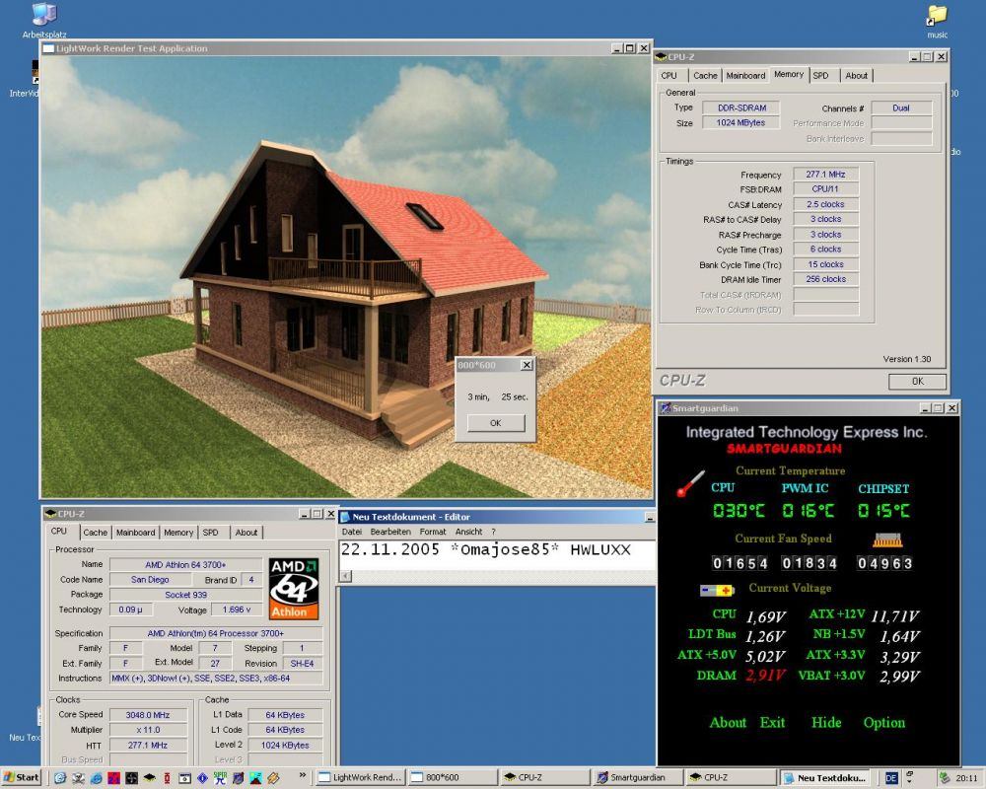The width and height of the screenshot is (986, 789).
Task: Open About tab in CPU-Z memory window
Action: pyautogui.click(x=857, y=76)
